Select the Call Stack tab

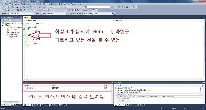(x=120, y=105)
